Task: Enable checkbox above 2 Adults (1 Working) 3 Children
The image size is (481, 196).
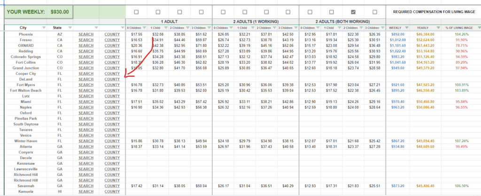Action: [x=288, y=12]
